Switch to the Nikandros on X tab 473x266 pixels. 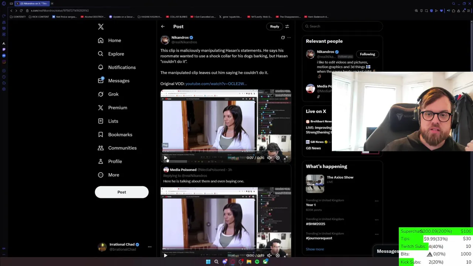tap(32, 3)
